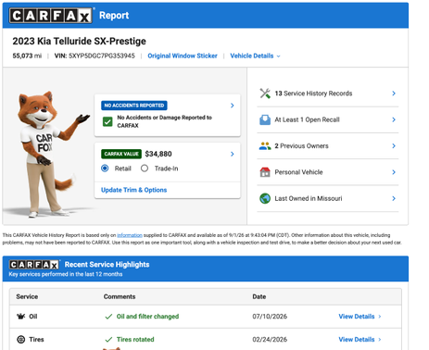Click the Date column header
Screen dimensions: 429x350
coord(259,296)
